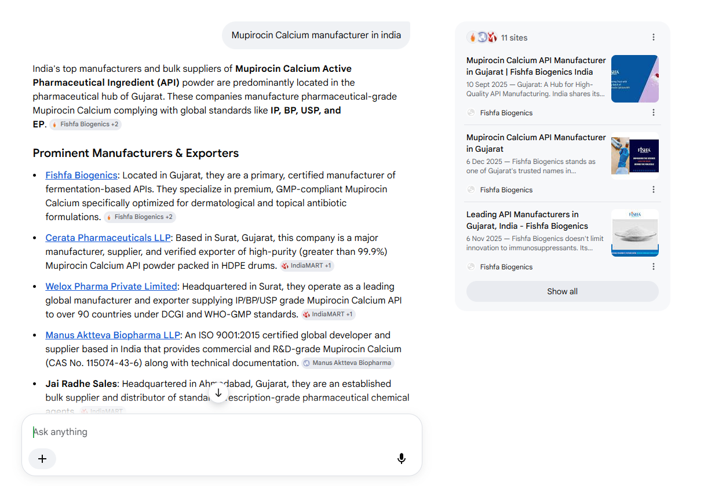The height and width of the screenshot is (486, 704).
Task: Open the three-dot menu beside 11 sites
Action: (654, 38)
